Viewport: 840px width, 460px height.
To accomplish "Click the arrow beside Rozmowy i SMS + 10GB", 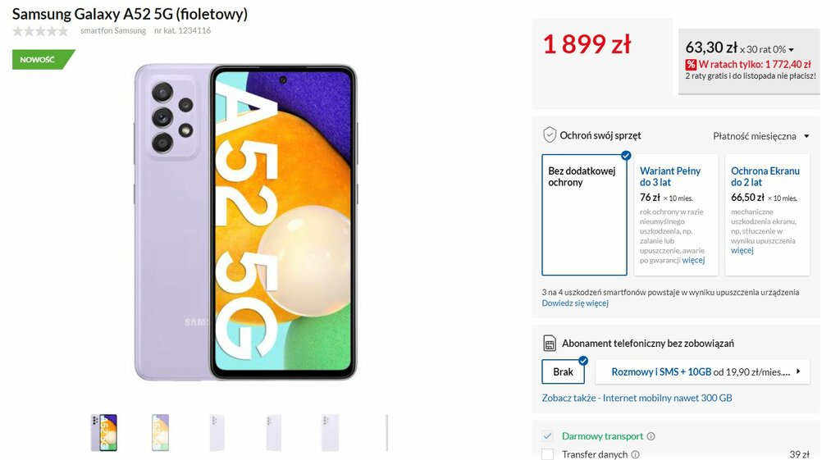I will 798,371.
